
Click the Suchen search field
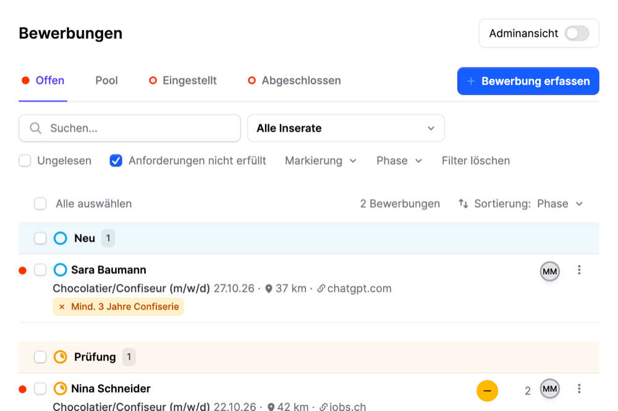click(130, 128)
